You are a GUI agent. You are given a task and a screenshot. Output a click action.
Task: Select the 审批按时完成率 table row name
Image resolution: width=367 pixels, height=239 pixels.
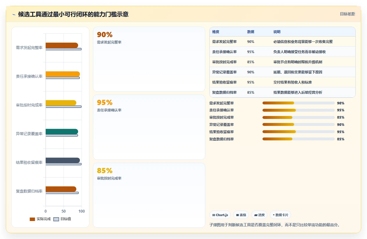[x=224, y=62]
